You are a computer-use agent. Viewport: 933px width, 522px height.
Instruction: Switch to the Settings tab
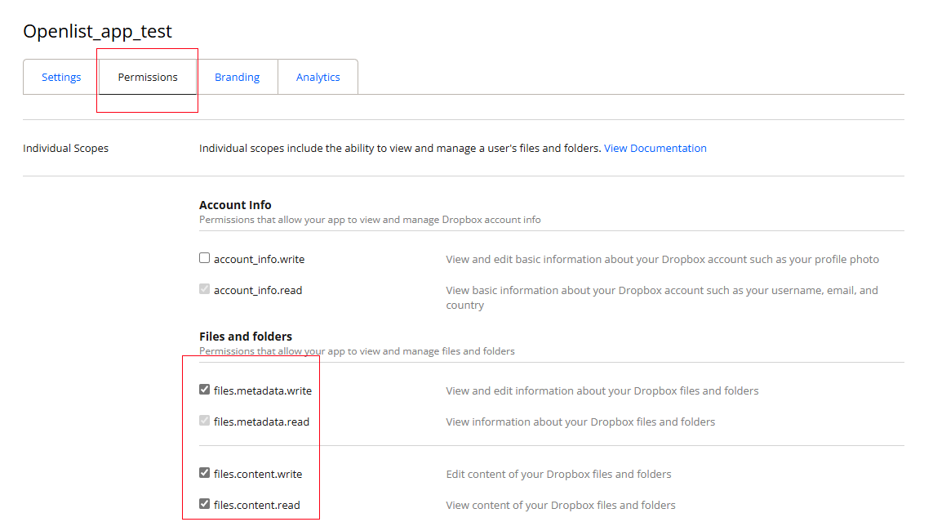click(x=60, y=76)
